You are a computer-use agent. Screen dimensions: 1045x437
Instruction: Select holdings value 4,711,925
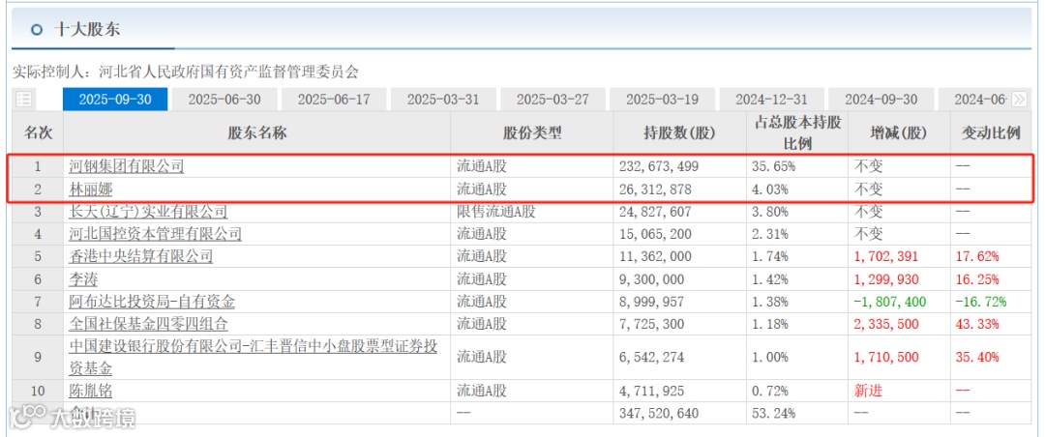(654, 391)
